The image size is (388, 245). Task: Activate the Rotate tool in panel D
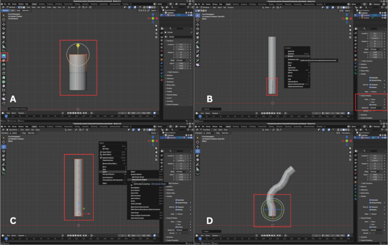[198, 151]
